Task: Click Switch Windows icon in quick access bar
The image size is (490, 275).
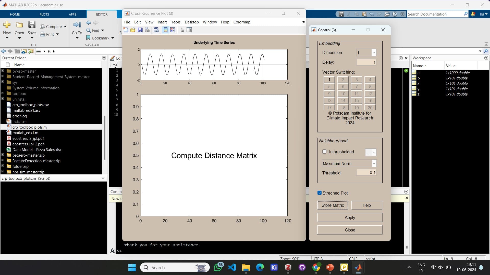Action: tap(387, 14)
